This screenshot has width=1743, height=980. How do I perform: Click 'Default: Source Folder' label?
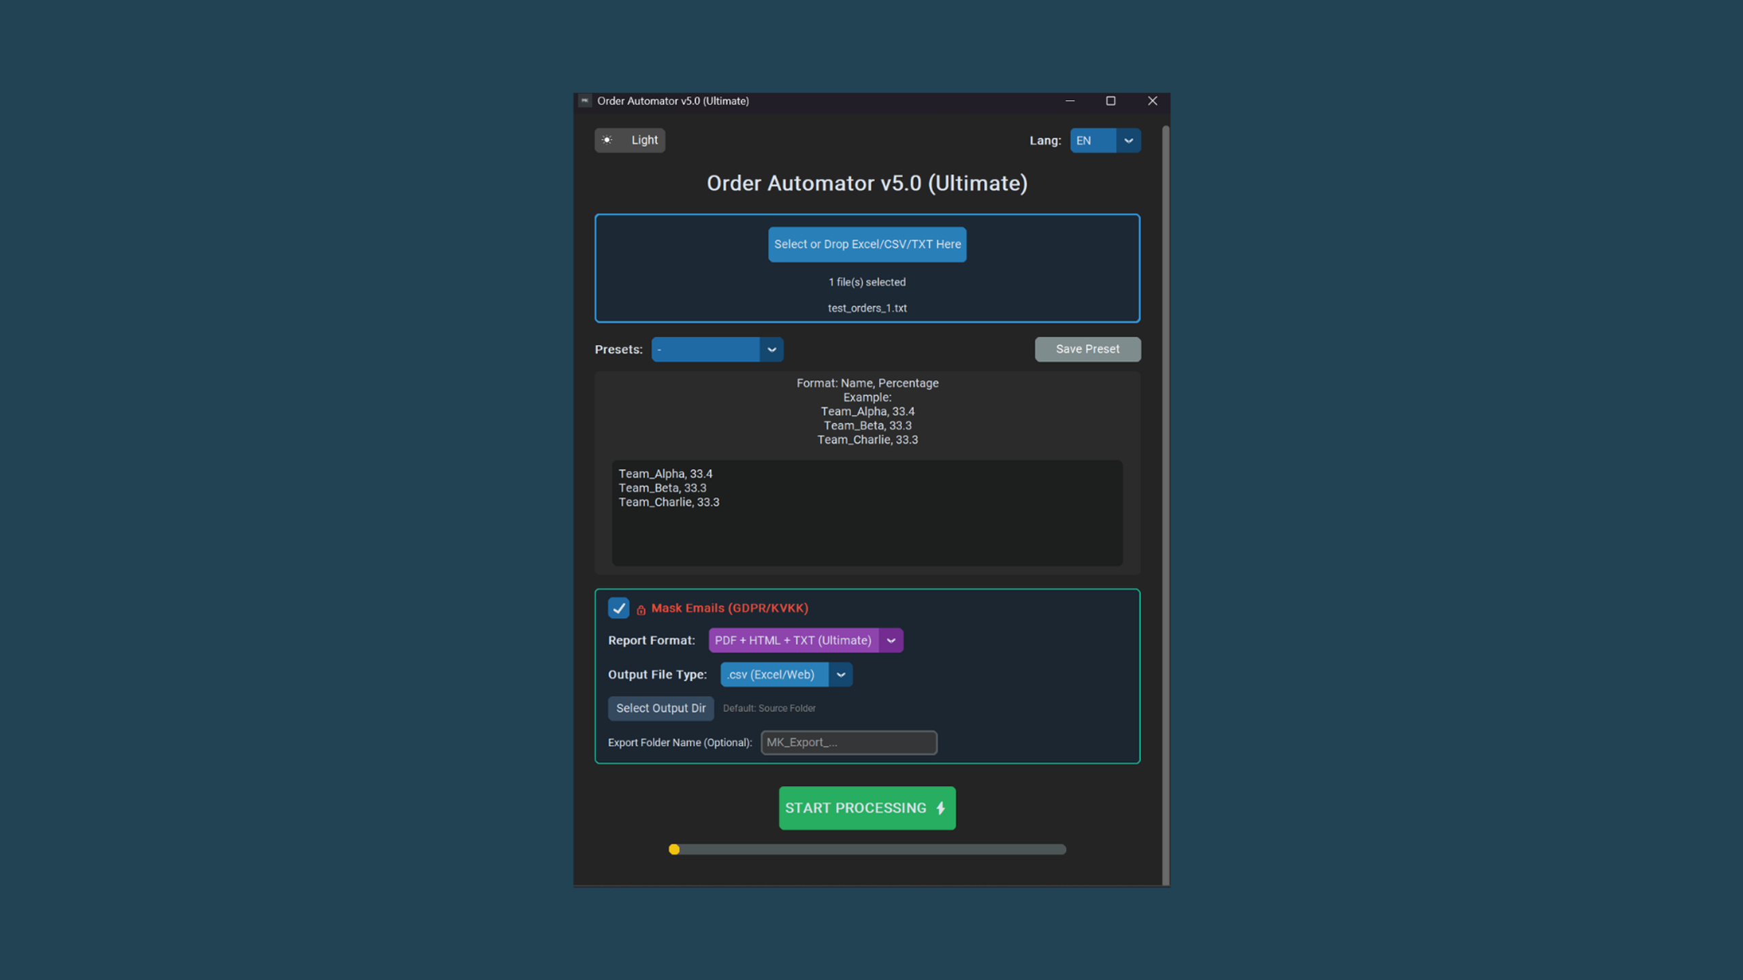(x=769, y=708)
